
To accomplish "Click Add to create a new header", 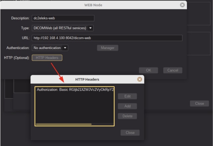I will click(127, 106).
